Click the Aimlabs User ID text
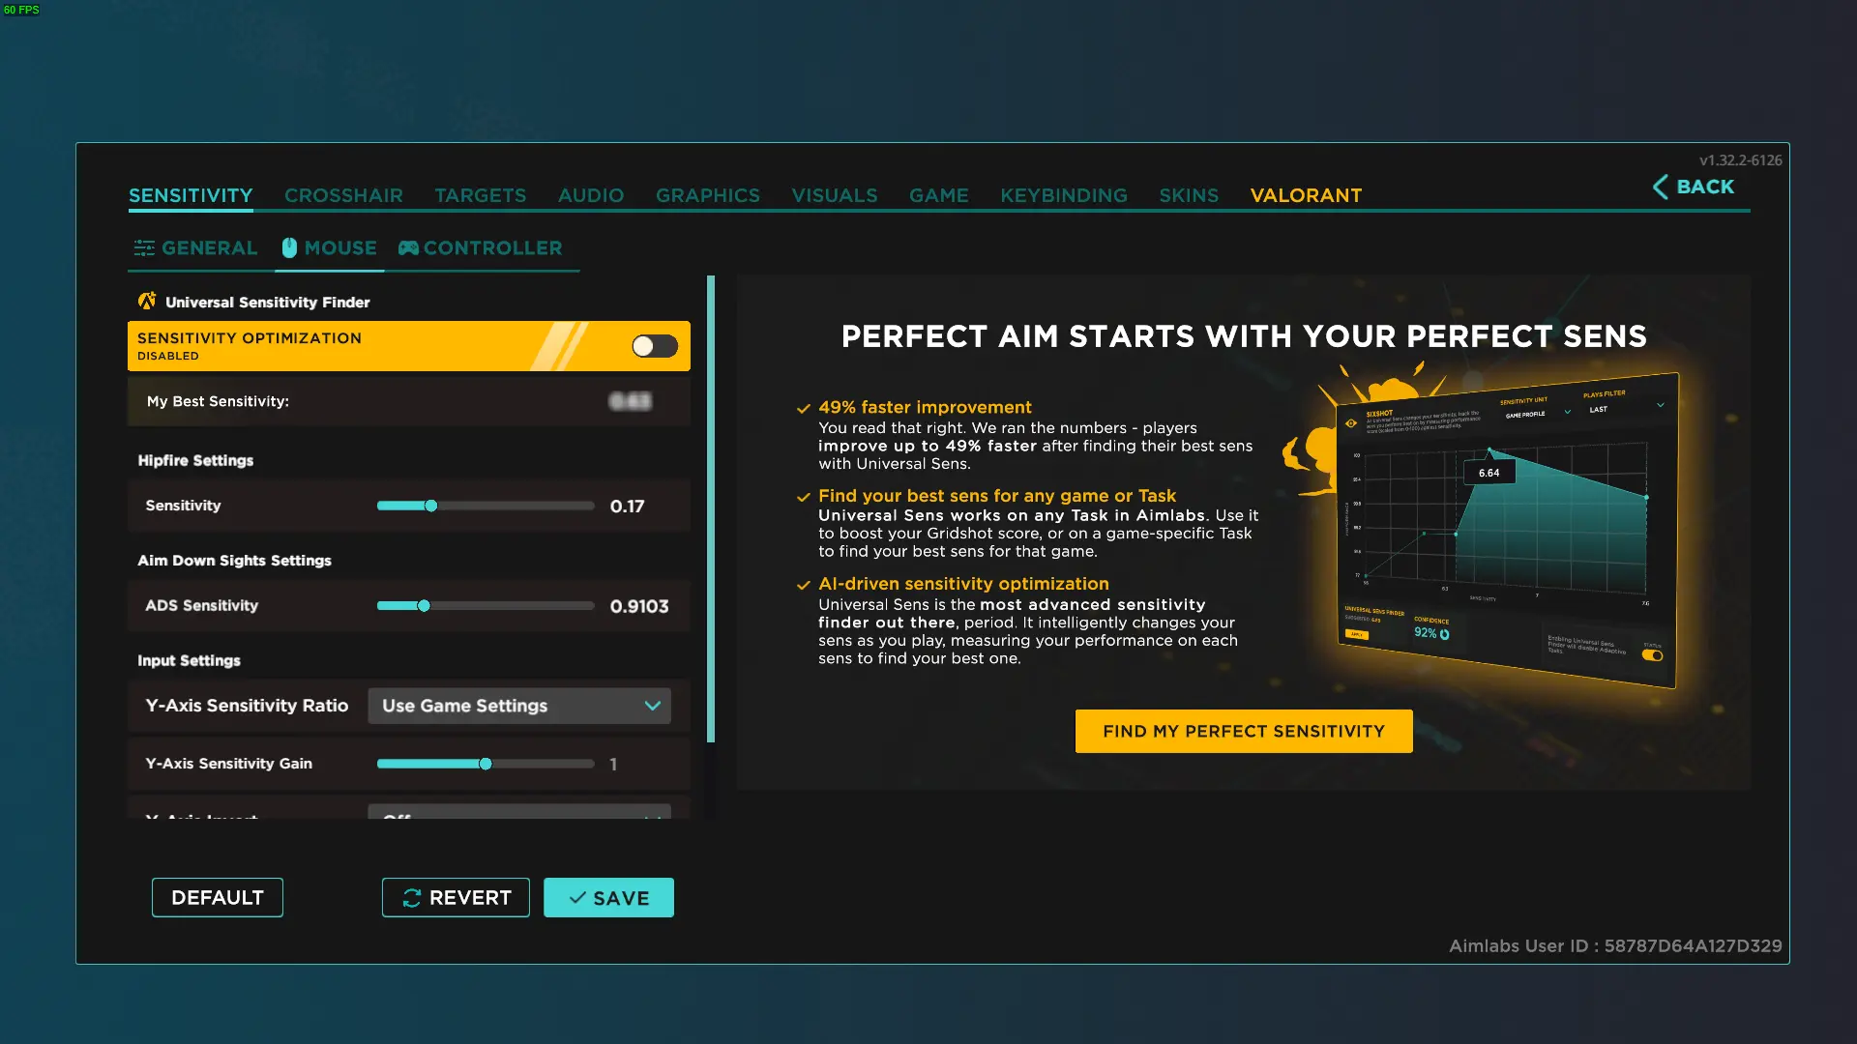Image resolution: width=1857 pixels, height=1044 pixels. click(x=1615, y=946)
